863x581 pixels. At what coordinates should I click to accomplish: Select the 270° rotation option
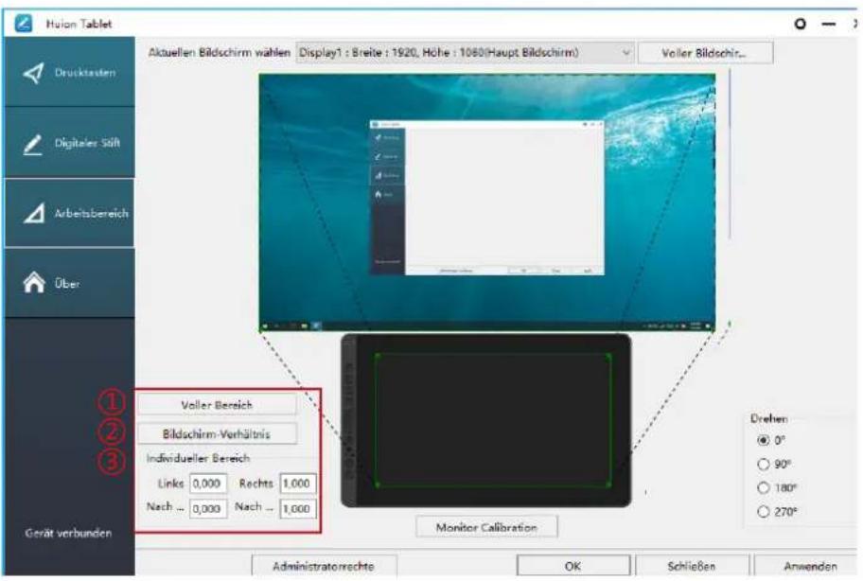764,512
